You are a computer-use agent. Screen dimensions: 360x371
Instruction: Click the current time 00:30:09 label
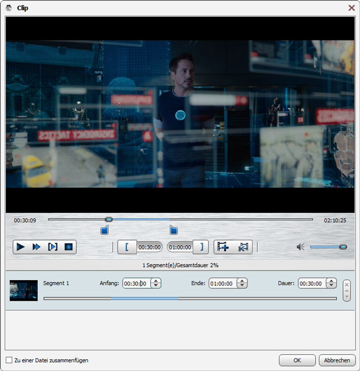click(x=25, y=220)
